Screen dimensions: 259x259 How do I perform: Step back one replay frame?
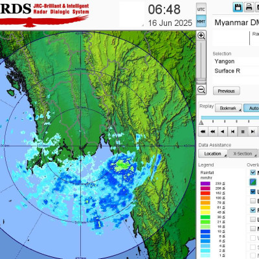[x=232, y=131]
